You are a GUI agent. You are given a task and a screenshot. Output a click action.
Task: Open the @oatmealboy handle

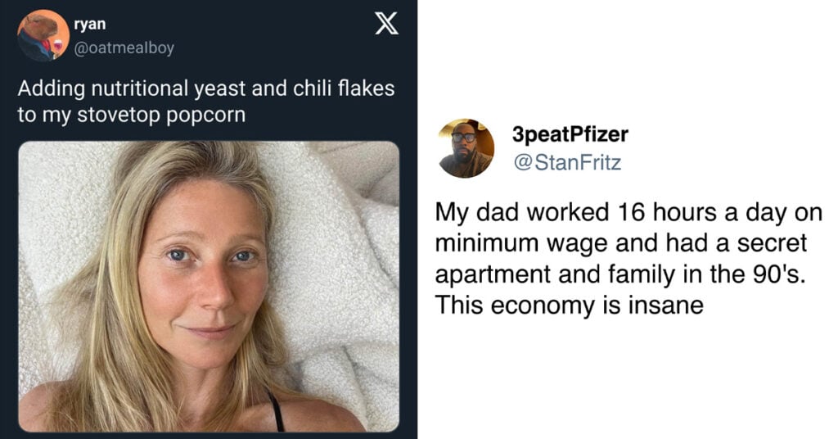124,48
